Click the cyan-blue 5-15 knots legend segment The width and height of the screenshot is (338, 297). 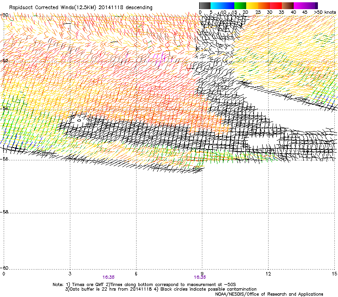tap(222, 5)
